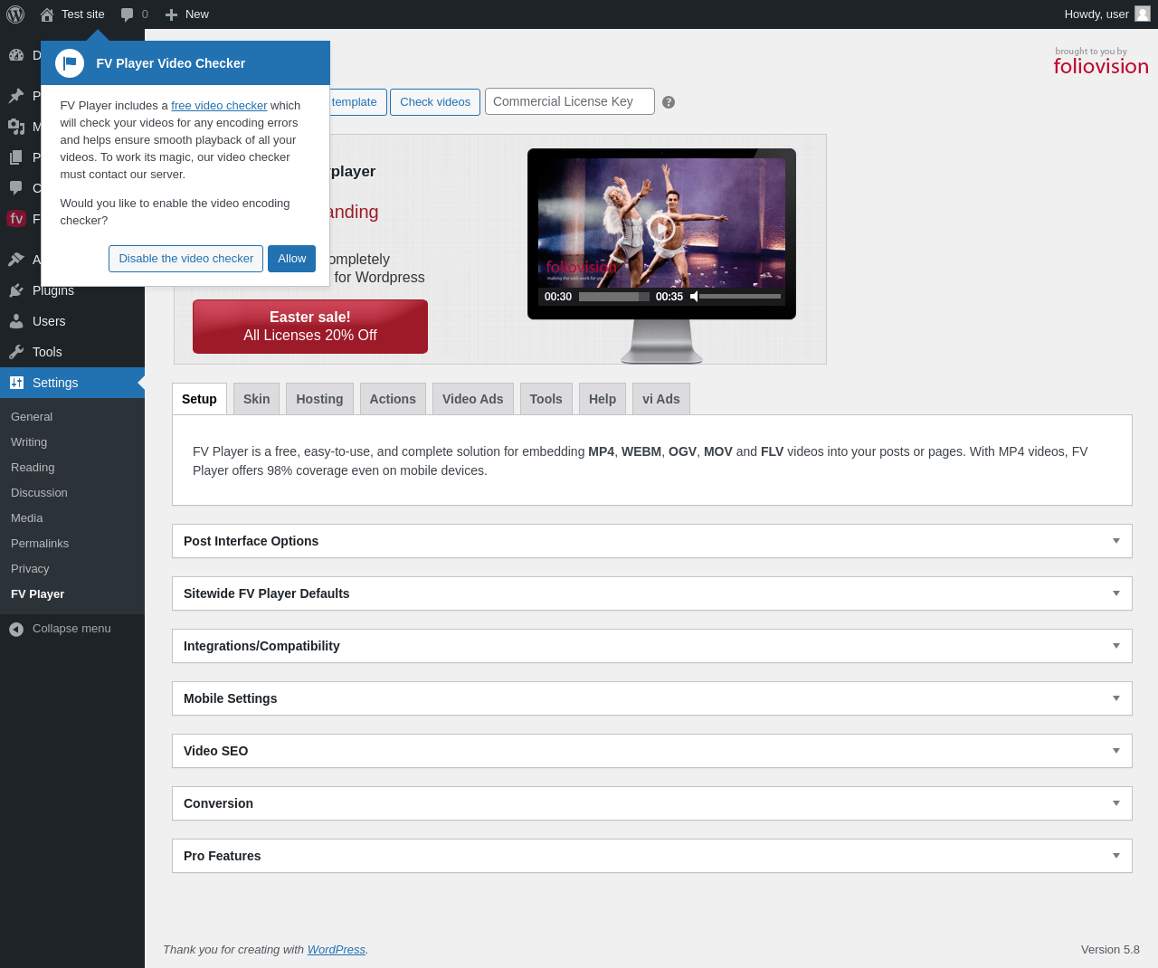Open the free video checker link

pos(219,106)
